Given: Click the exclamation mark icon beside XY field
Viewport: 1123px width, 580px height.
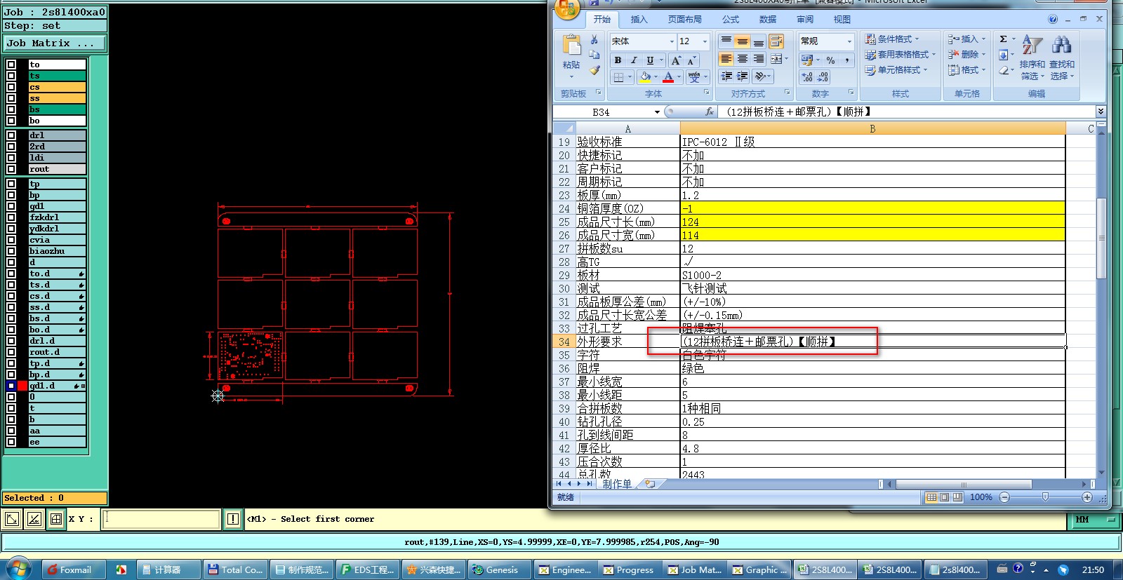Looking at the screenshot, I should (x=233, y=519).
